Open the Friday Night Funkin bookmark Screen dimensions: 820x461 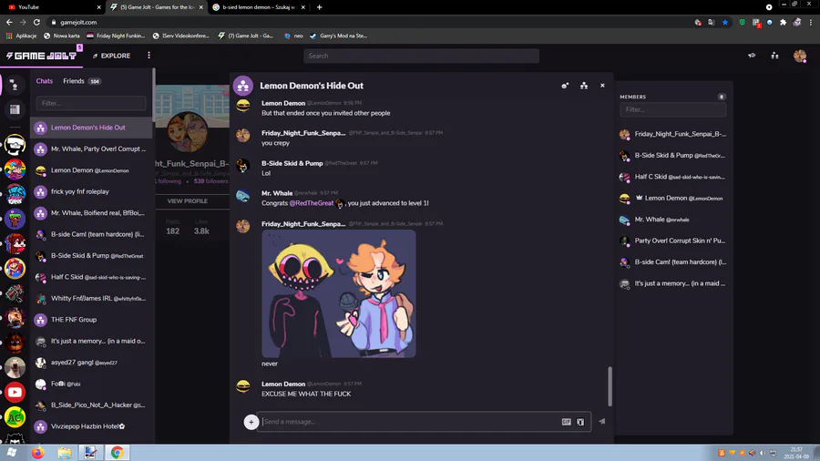coord(116,36)
